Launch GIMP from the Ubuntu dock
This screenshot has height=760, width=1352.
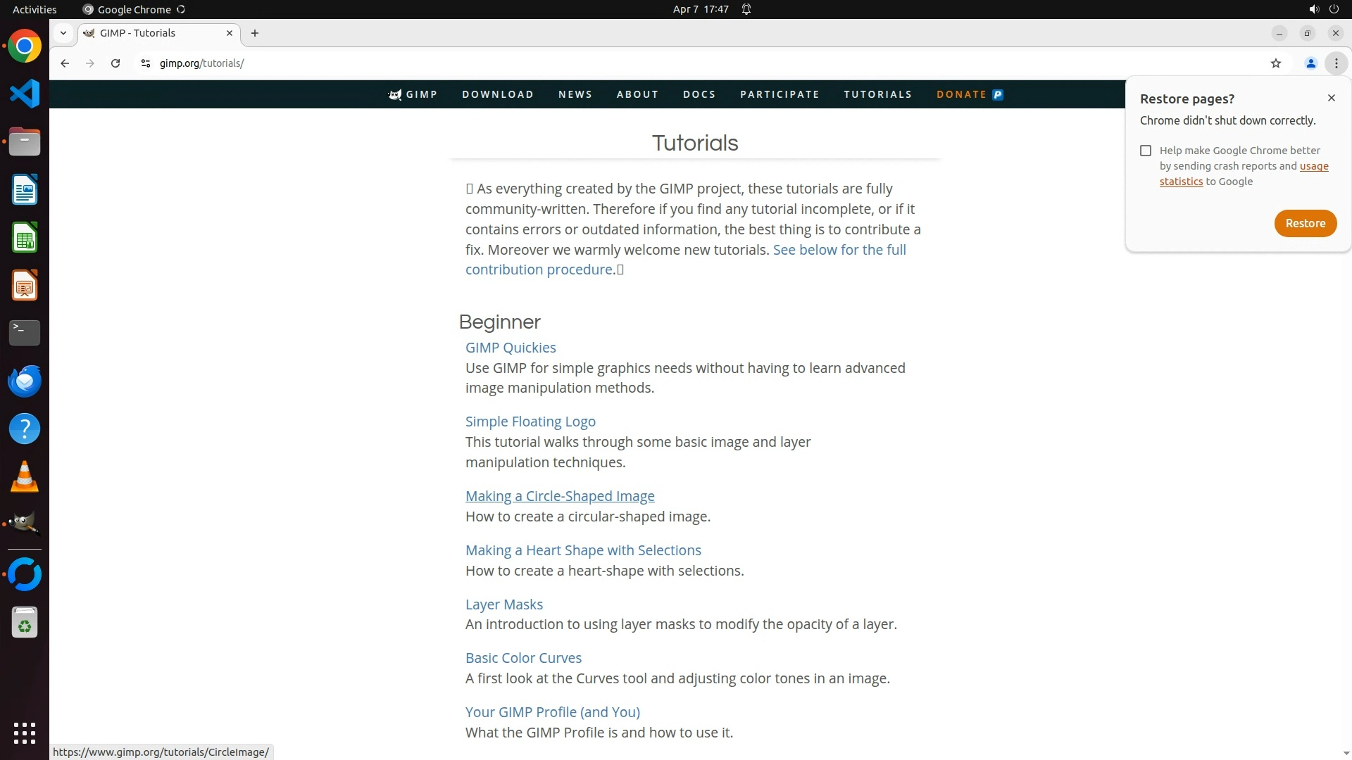[25, 524]
